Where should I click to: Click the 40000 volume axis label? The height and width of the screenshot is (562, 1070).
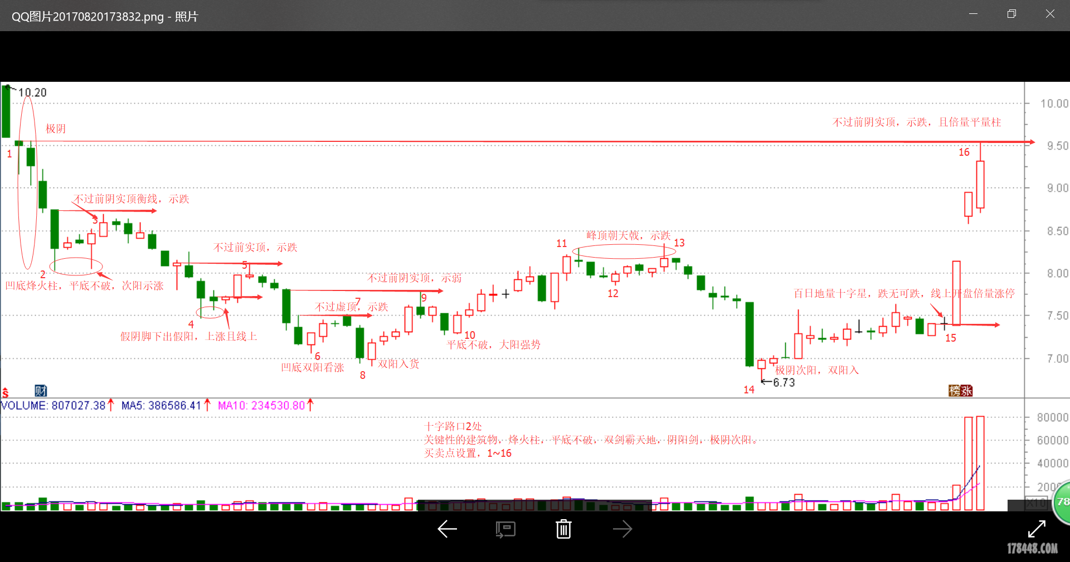1052,463
